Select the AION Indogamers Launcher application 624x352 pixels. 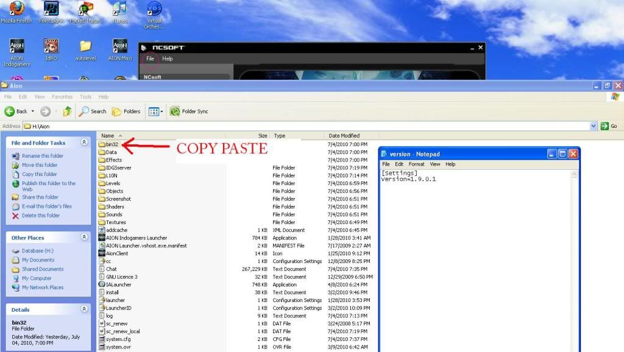click(133, 238)
